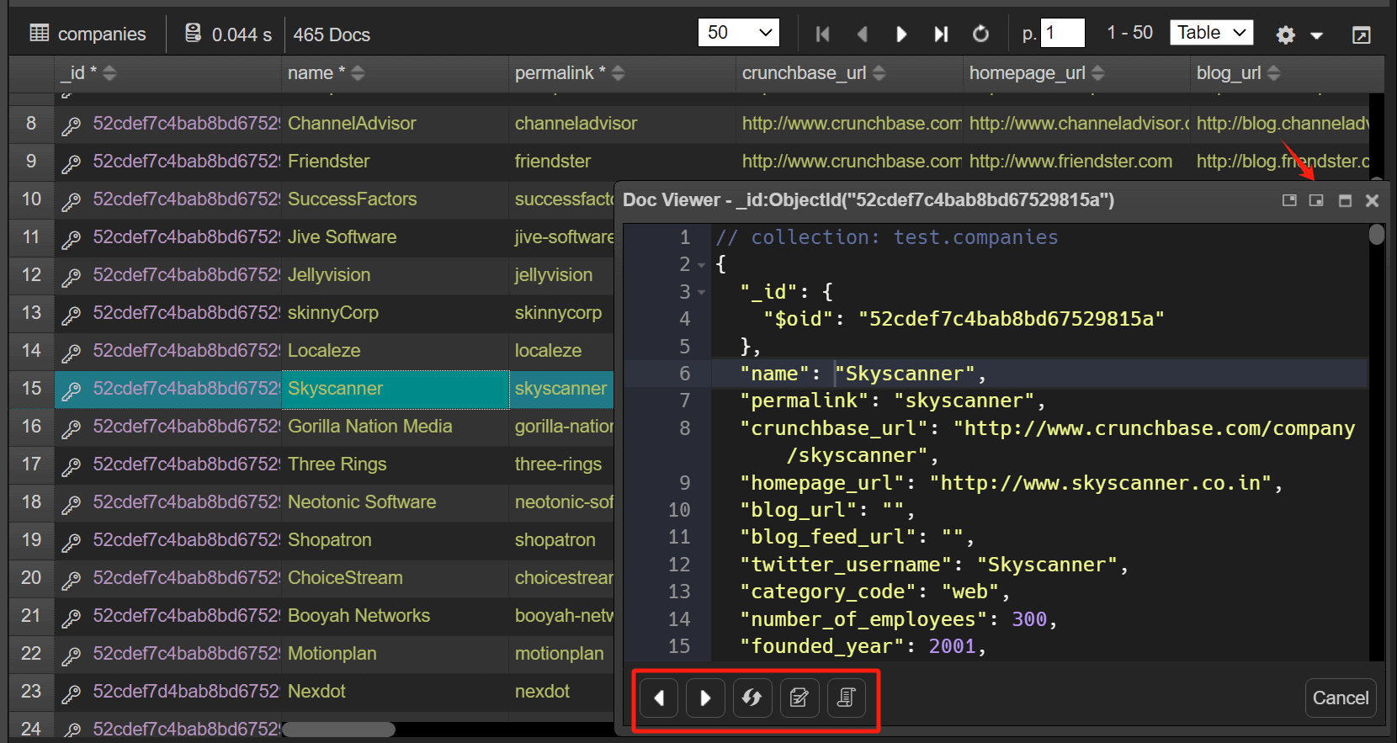Collapse the _id object fold at line 3
The height and width of the screenshot is (743, 1397).
pyautogui.click(x=701, y=293)
